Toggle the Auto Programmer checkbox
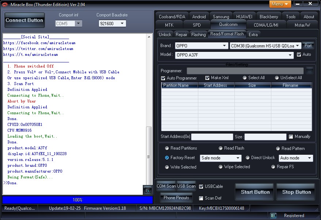Screen dimensions: 321x220 (x=163, y=78)
